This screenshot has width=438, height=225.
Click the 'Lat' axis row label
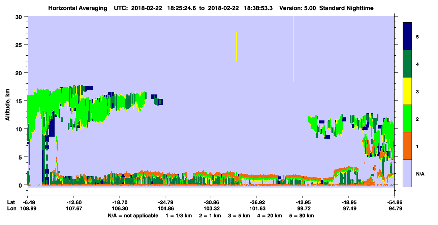11,202
